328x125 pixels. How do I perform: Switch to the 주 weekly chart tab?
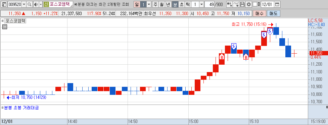155,4
